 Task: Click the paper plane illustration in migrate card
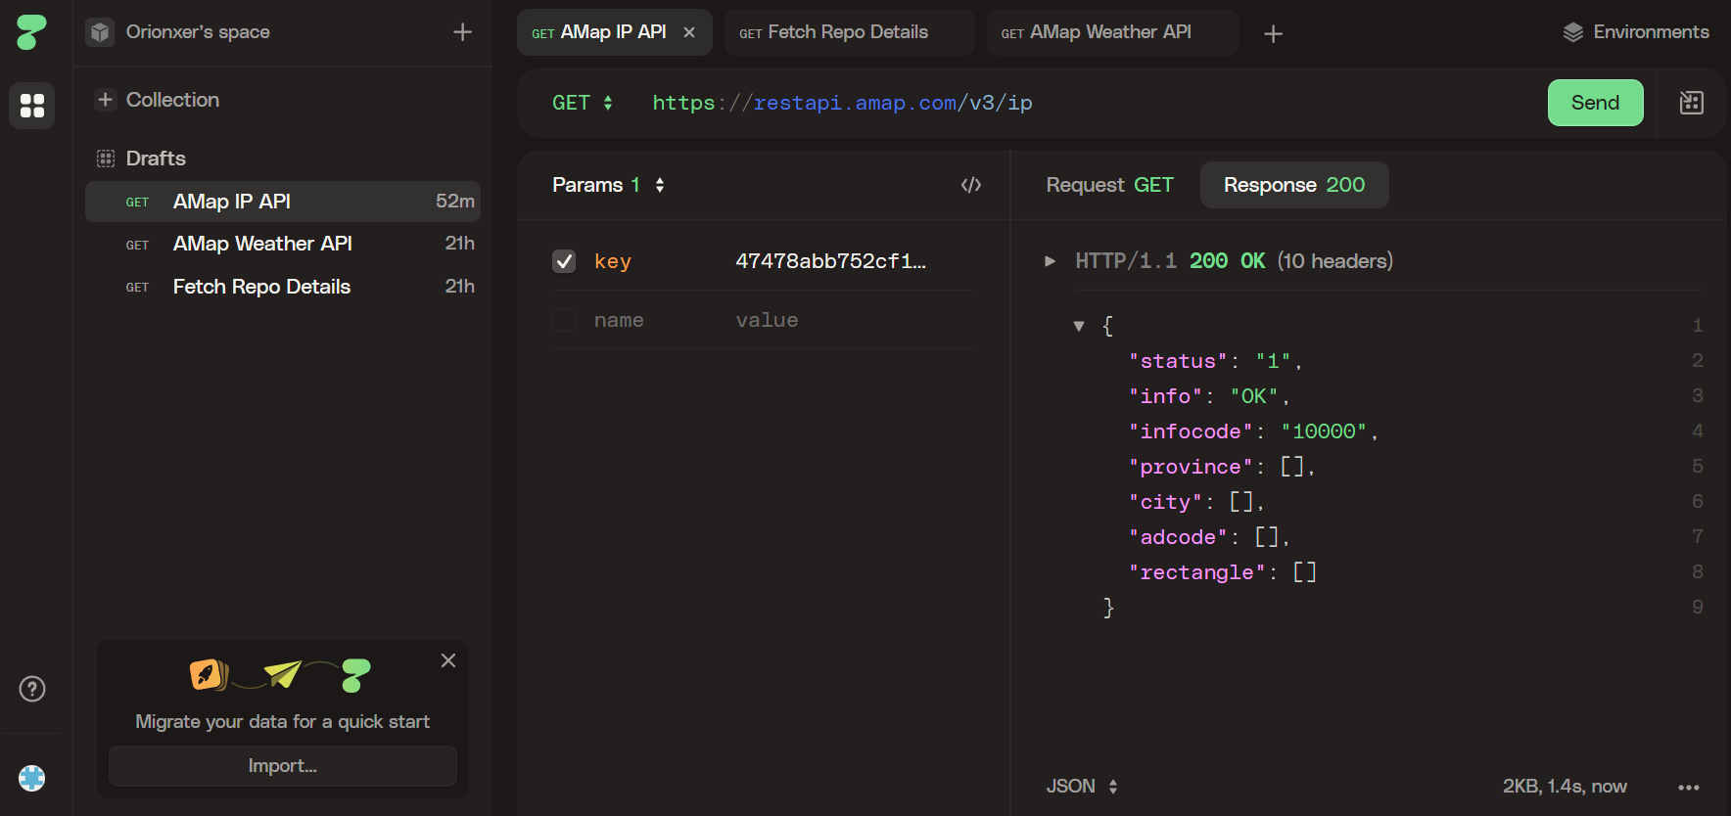tap(283, 673)
